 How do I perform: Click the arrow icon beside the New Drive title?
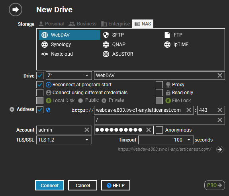tap(16, 10)
